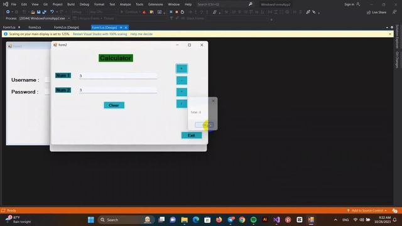Restart debugging with the circular arrow icon
The height and width of the screenshot is (226, 402).
[182, 12]
